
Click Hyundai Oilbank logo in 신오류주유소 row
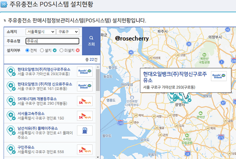tap(85, 86)
